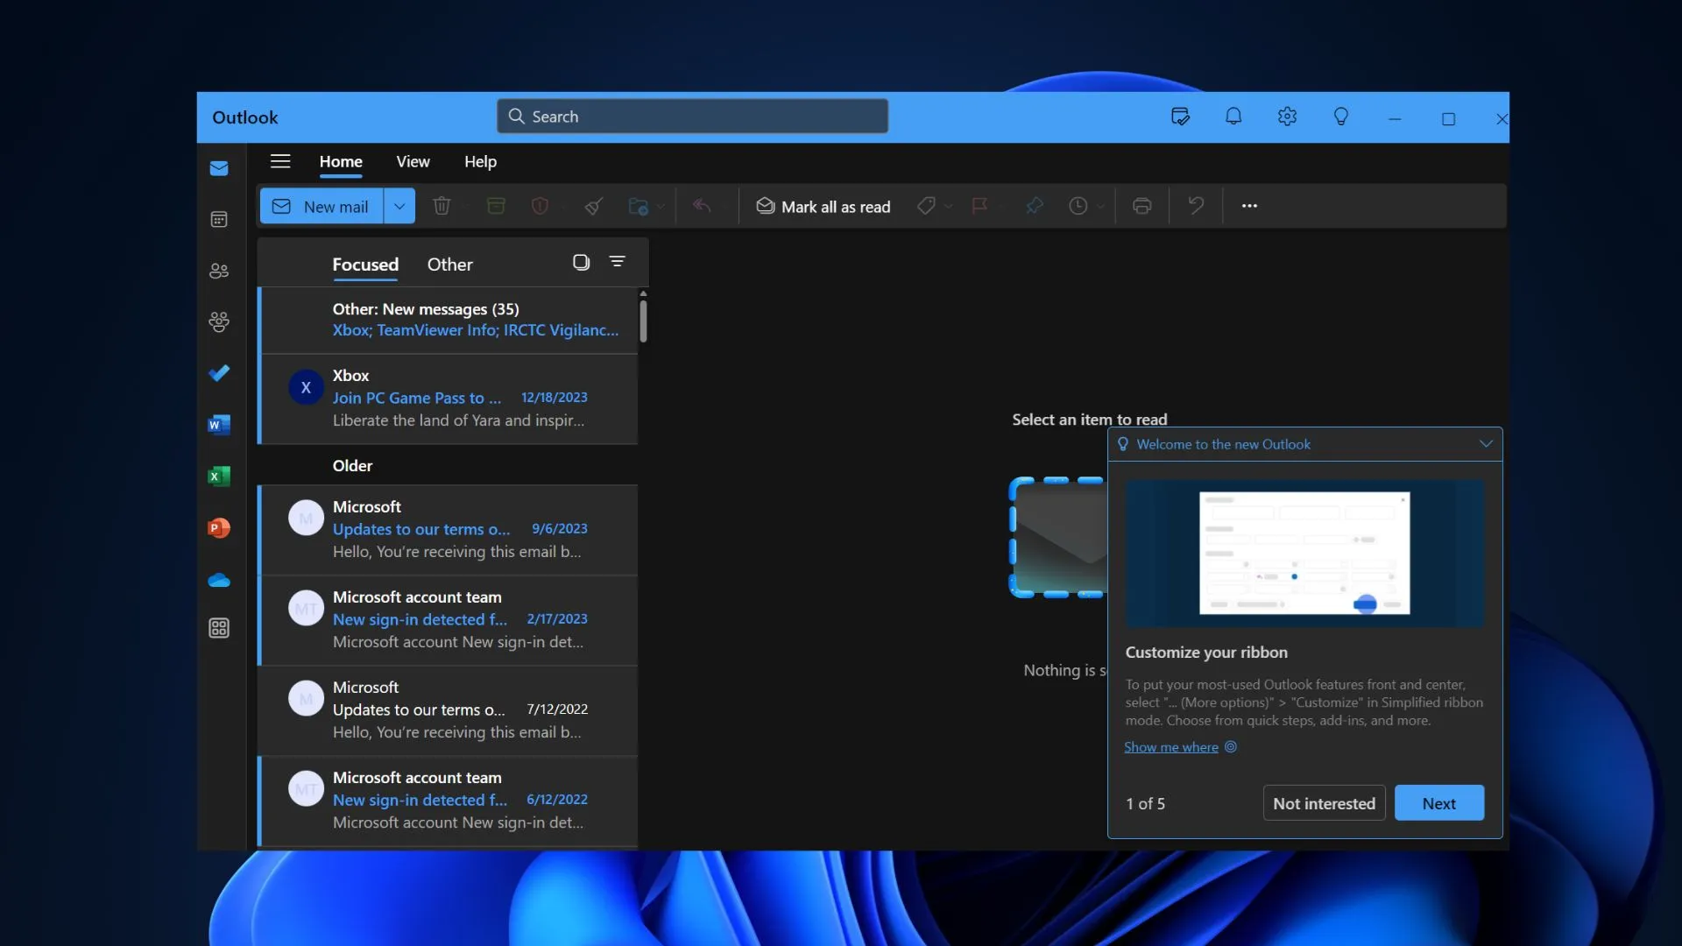1682x946 pixels.
Task: Open the View menu tab
Action: click(x=413, y=159)
